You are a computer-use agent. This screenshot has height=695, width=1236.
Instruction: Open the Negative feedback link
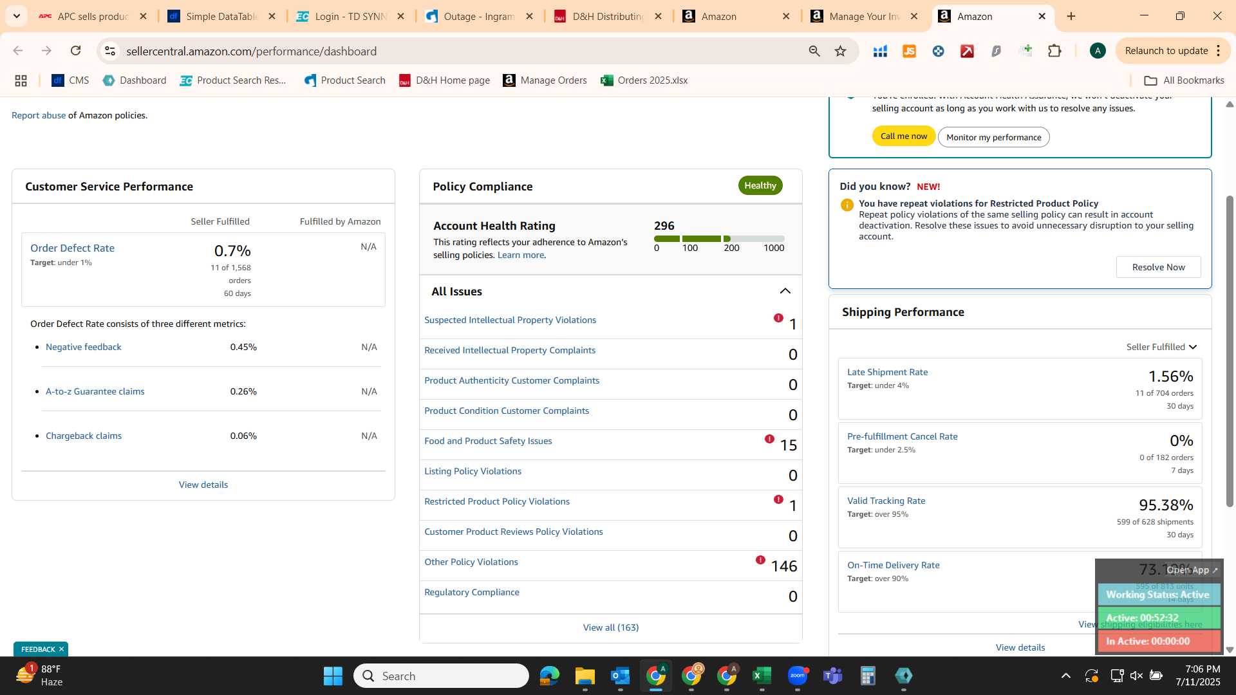[x=83, y=347]
